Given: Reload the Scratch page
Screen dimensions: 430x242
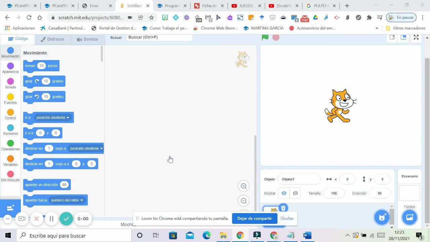Looking at the screenshot, I should tap(29, 17).
